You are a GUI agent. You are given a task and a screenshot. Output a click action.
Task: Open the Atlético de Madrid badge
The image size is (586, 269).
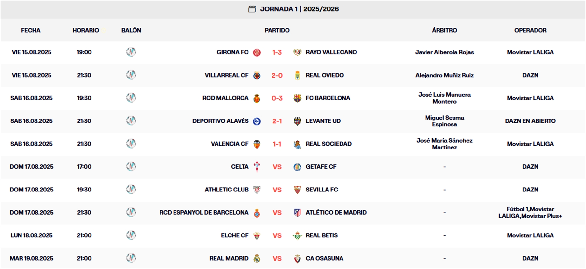click(297, 212)
